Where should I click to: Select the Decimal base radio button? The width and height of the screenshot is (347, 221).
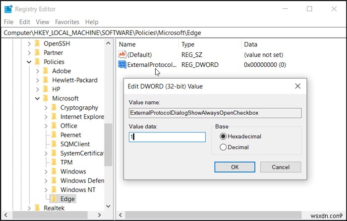(x=223, y=147)
